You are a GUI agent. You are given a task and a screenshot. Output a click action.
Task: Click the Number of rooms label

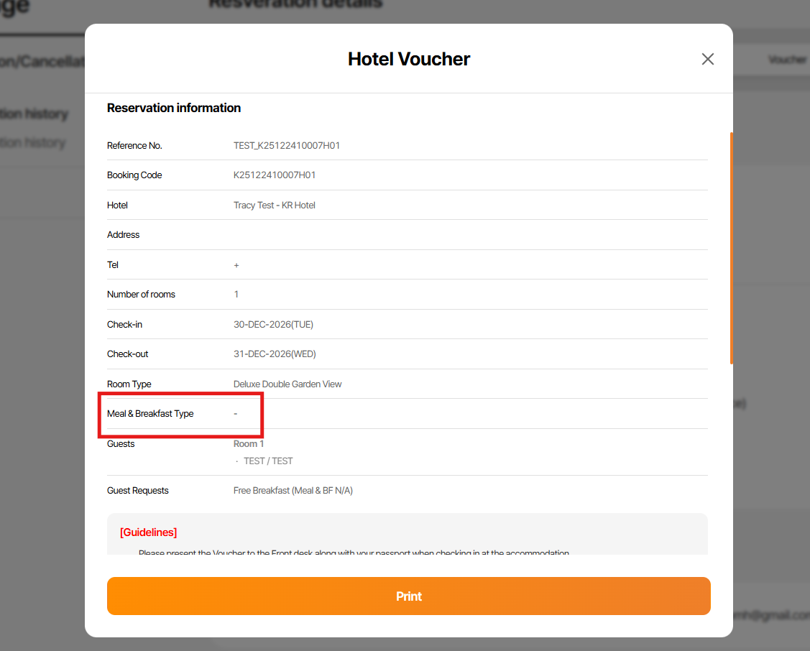click(141, 295)
